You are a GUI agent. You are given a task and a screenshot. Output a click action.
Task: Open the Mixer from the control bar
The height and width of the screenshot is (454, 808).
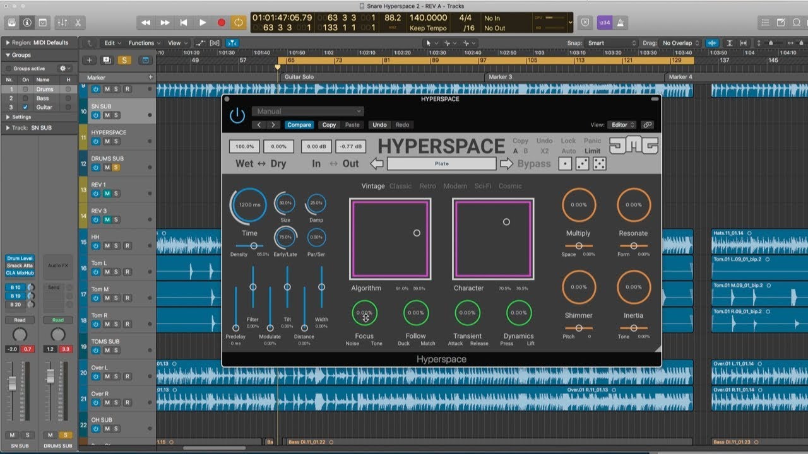pyautogui.click(x=62, y=23)
